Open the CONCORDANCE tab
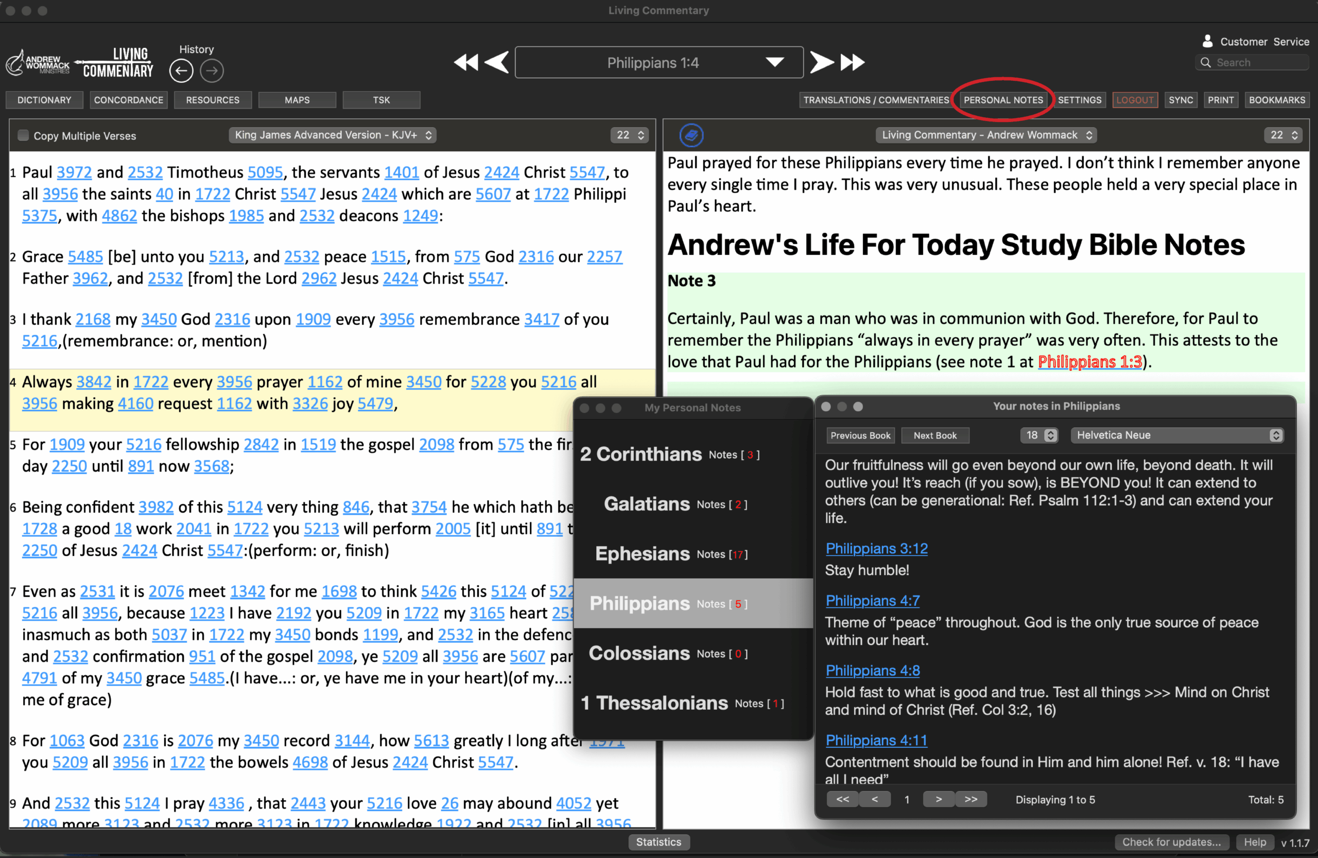The width and height of the screenshot is (1318, 858). point(129,100)
